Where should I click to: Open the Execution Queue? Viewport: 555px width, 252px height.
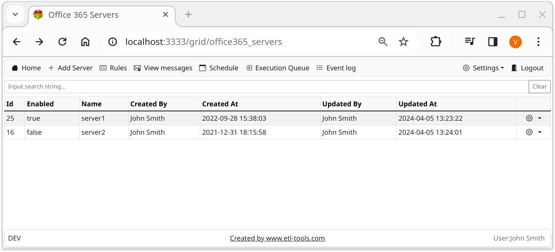click(x=277, y=68)
